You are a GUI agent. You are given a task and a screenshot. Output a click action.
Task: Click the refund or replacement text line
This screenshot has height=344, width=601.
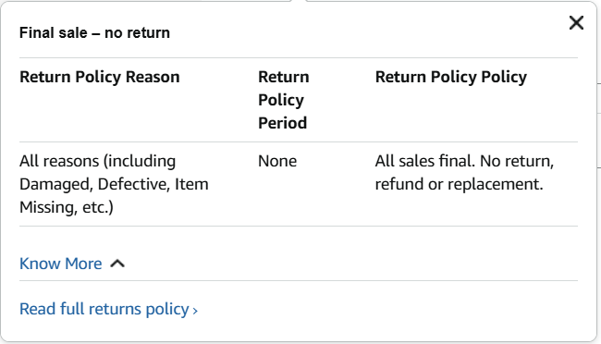[x=459, y=184]
